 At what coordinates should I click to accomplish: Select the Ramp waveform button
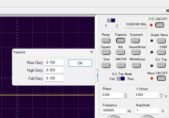(106, 40)
